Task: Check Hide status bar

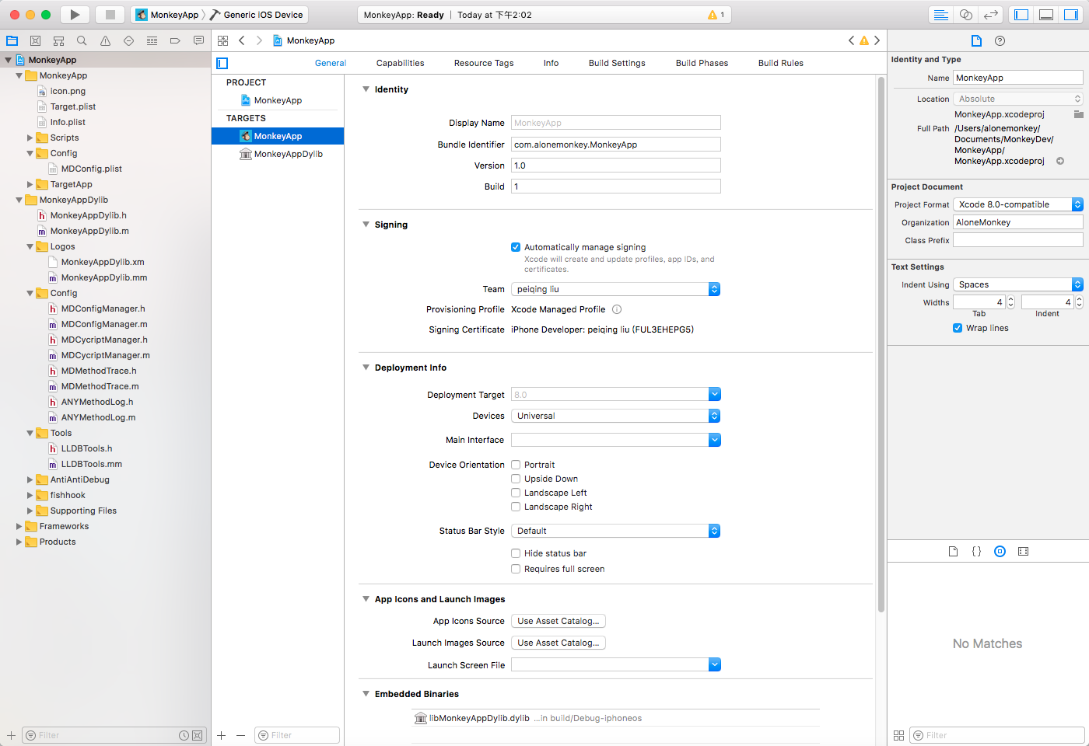Action: pos(516,553)
